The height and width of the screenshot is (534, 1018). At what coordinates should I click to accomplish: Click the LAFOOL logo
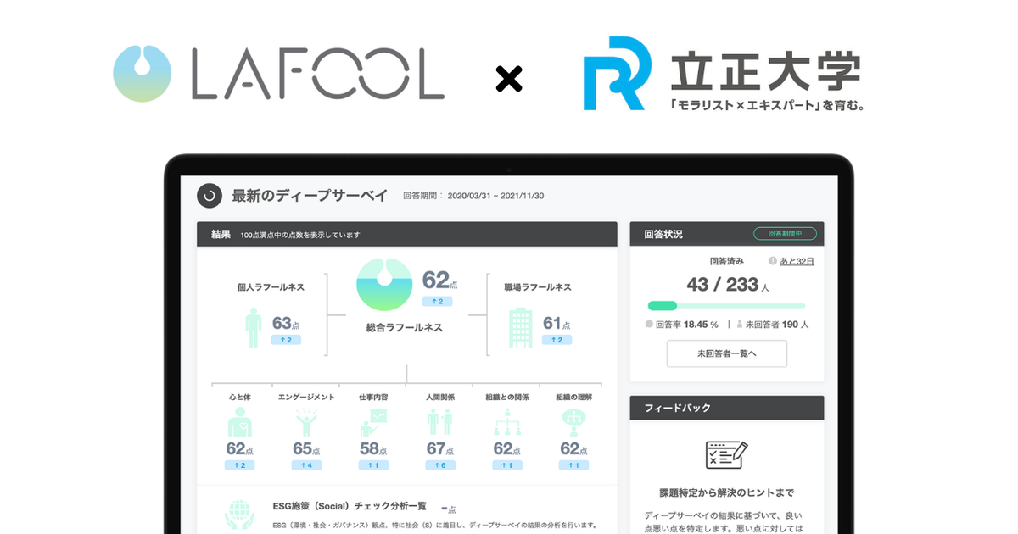279,74
